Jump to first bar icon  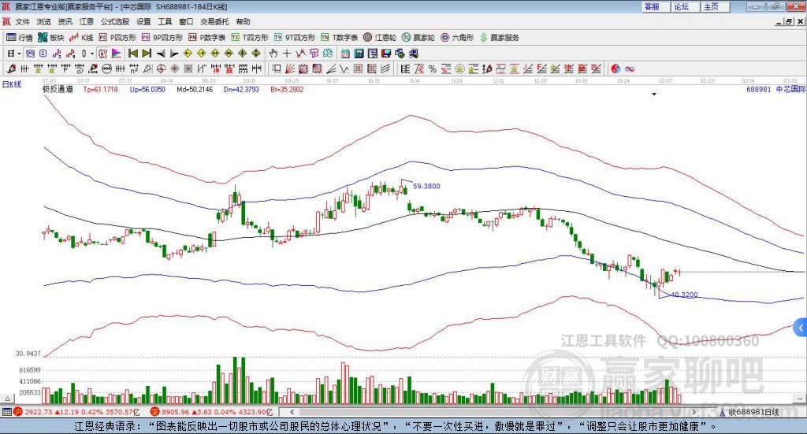click(132, 54)
